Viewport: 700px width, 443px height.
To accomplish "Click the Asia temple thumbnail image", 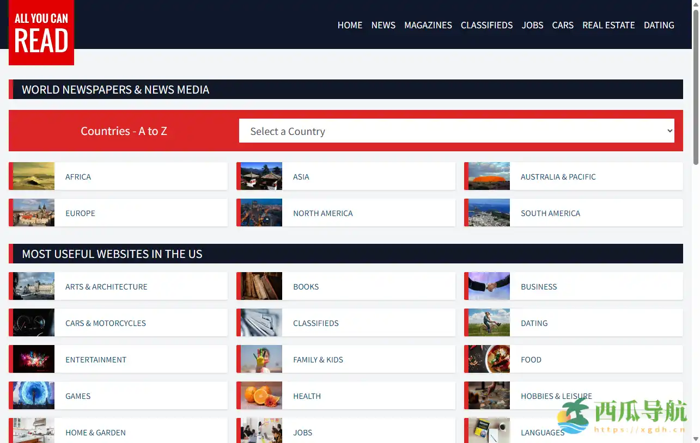I will [x=261, y=176].
